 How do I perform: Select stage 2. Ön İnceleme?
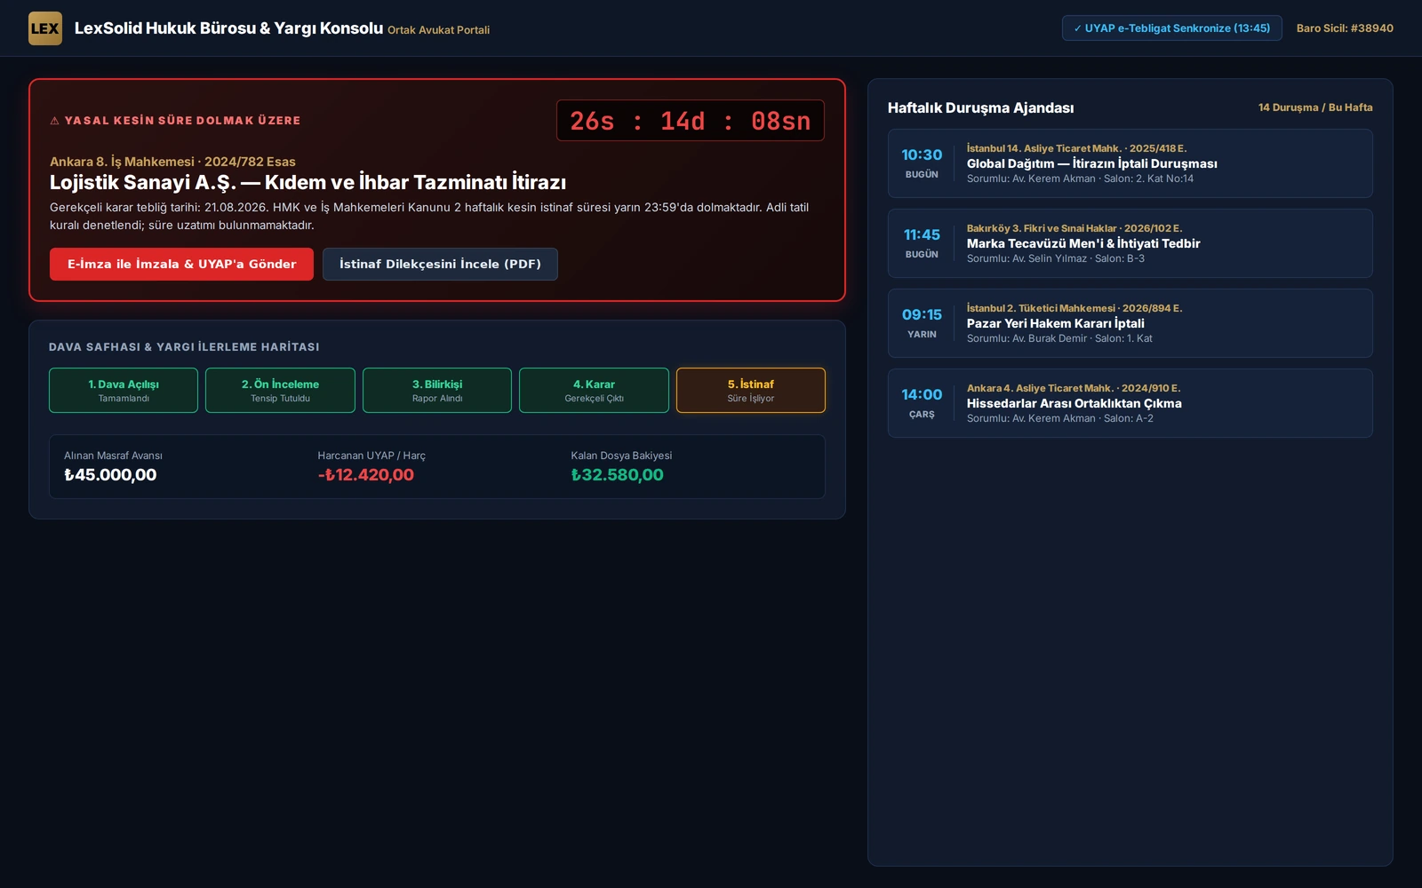pos(280,391)
